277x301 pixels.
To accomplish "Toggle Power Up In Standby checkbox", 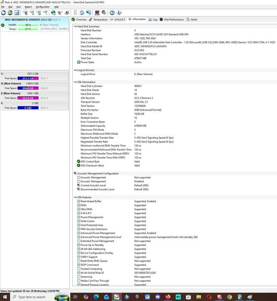I will [78, 245].
